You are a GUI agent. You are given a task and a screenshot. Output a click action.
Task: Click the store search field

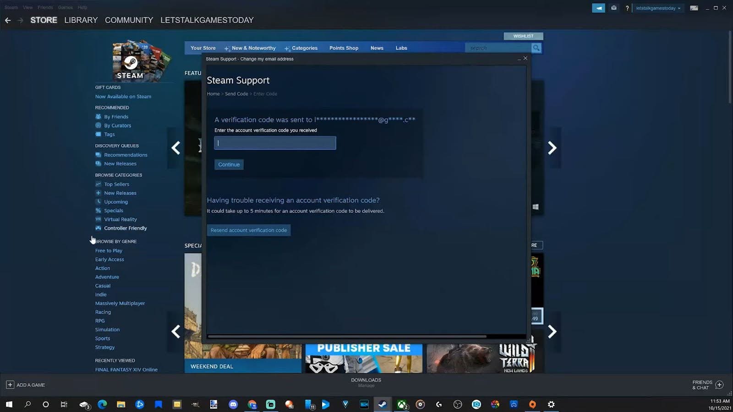click(x=498, y=48)
